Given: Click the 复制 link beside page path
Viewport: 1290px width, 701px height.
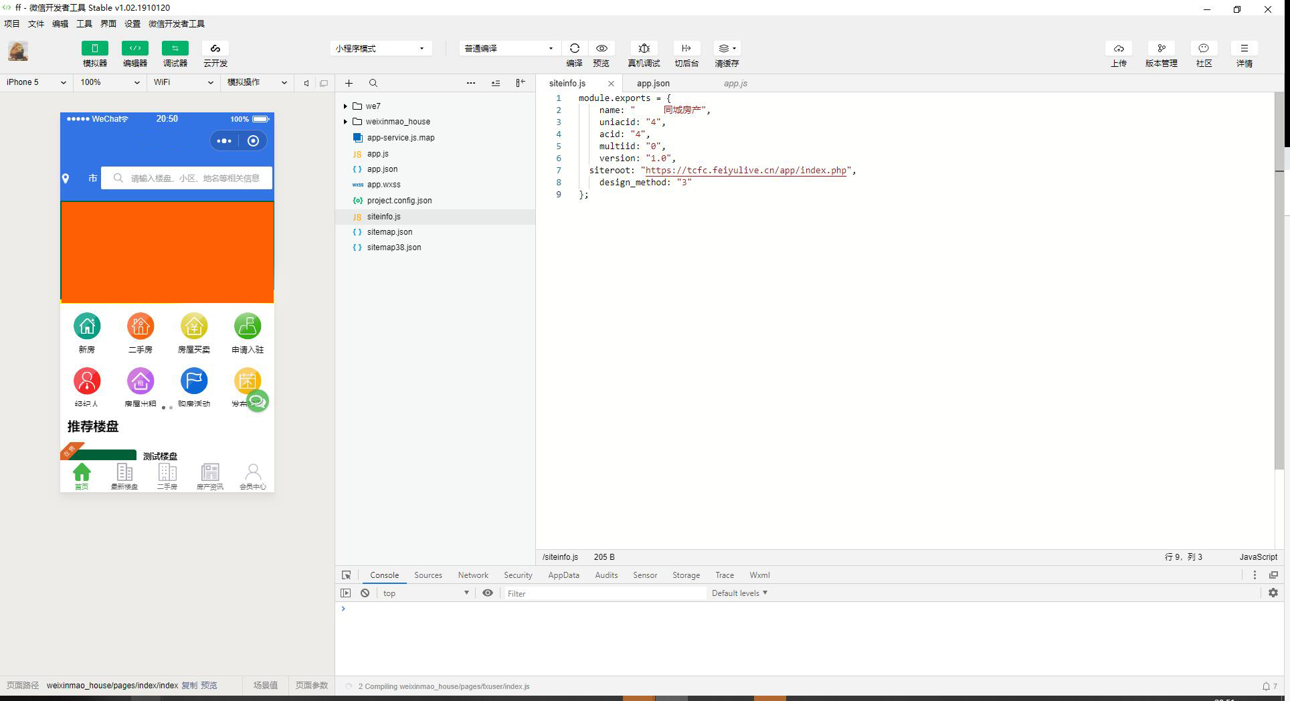Looking at the screenshot, I should pos(189,686).
